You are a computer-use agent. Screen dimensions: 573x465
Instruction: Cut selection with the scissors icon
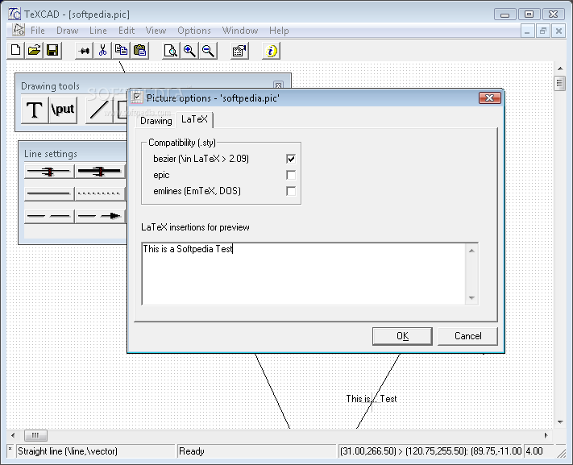[x=102, y=51]
